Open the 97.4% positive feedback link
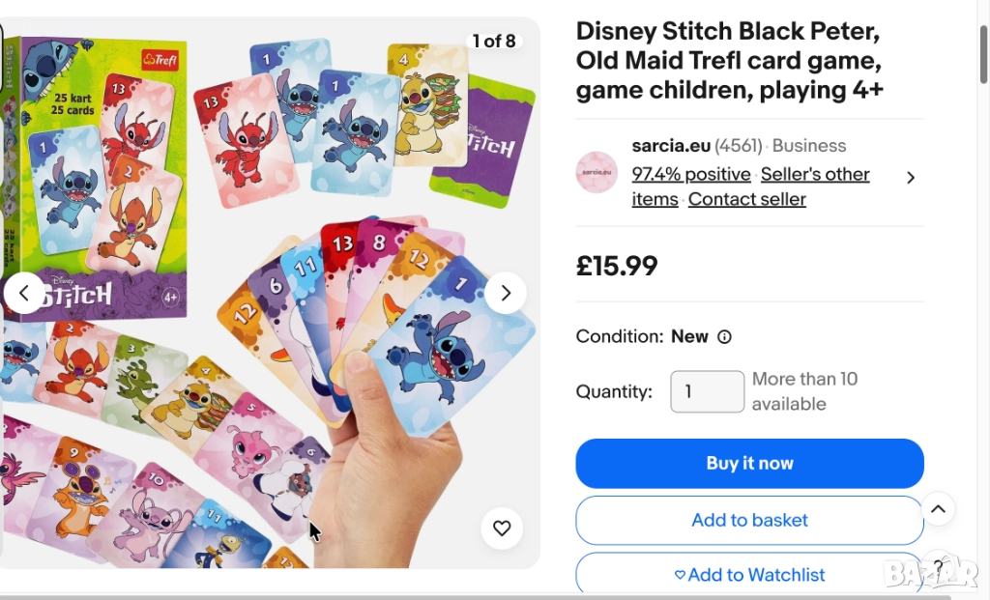Screen dimensions: 990x600 click(691, 174)
